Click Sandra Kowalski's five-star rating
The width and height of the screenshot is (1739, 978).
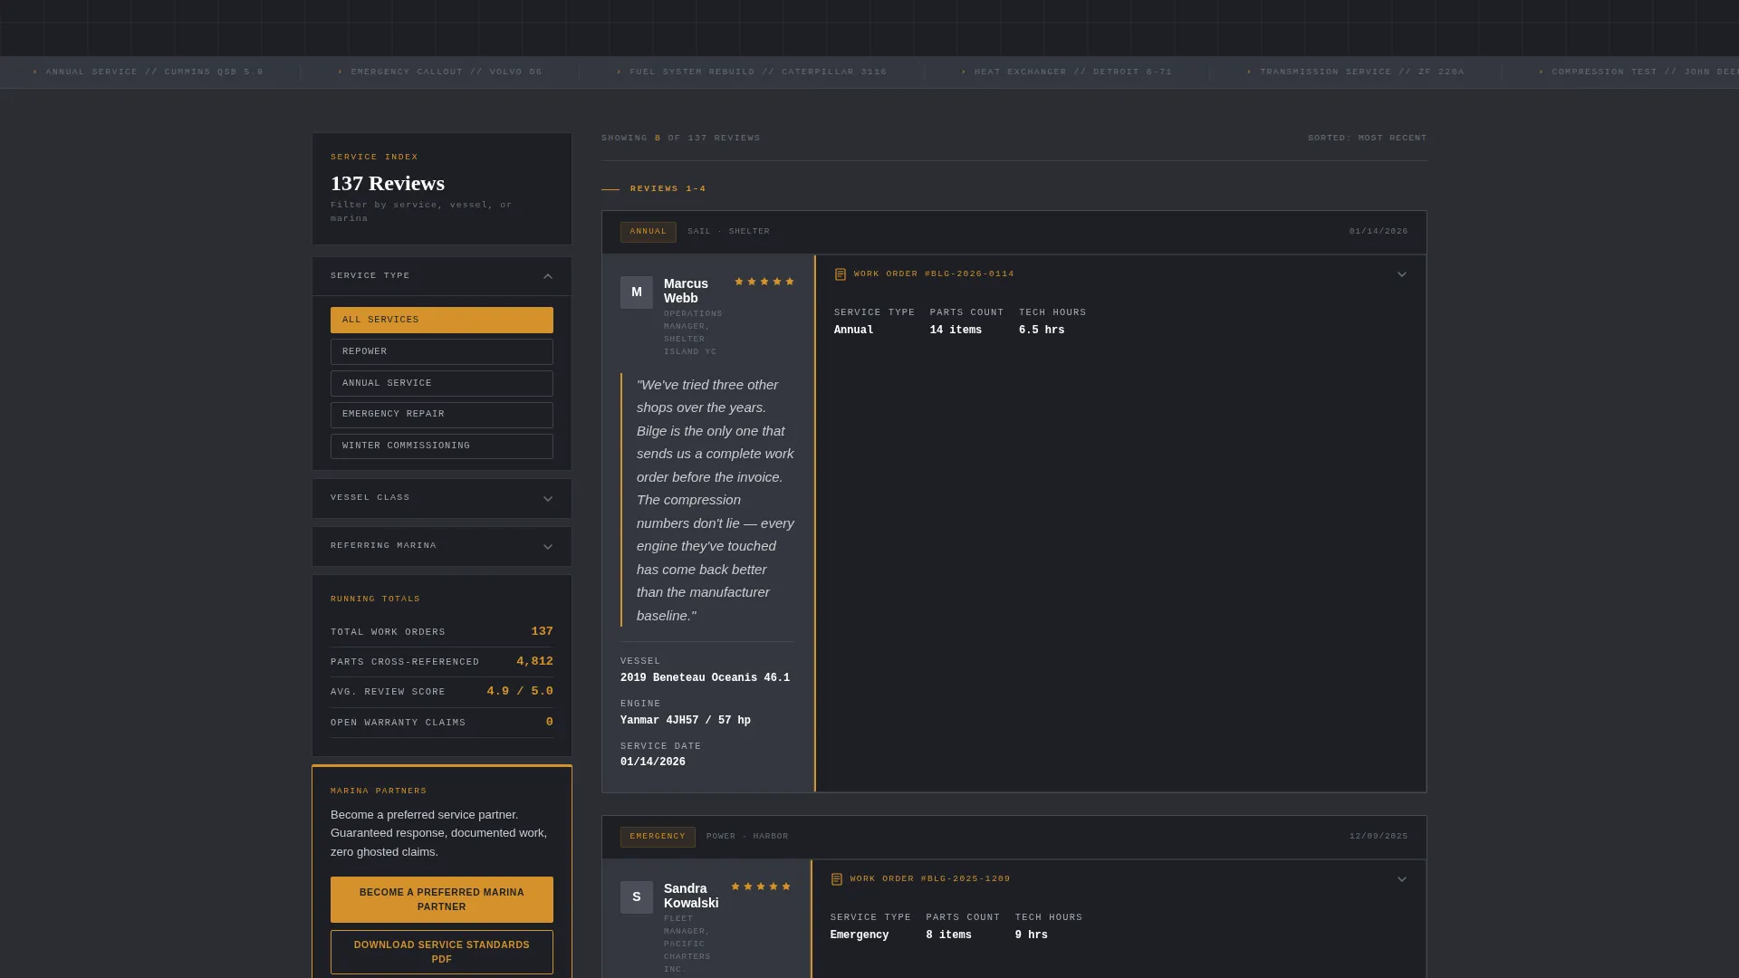[x=761, y=887]
